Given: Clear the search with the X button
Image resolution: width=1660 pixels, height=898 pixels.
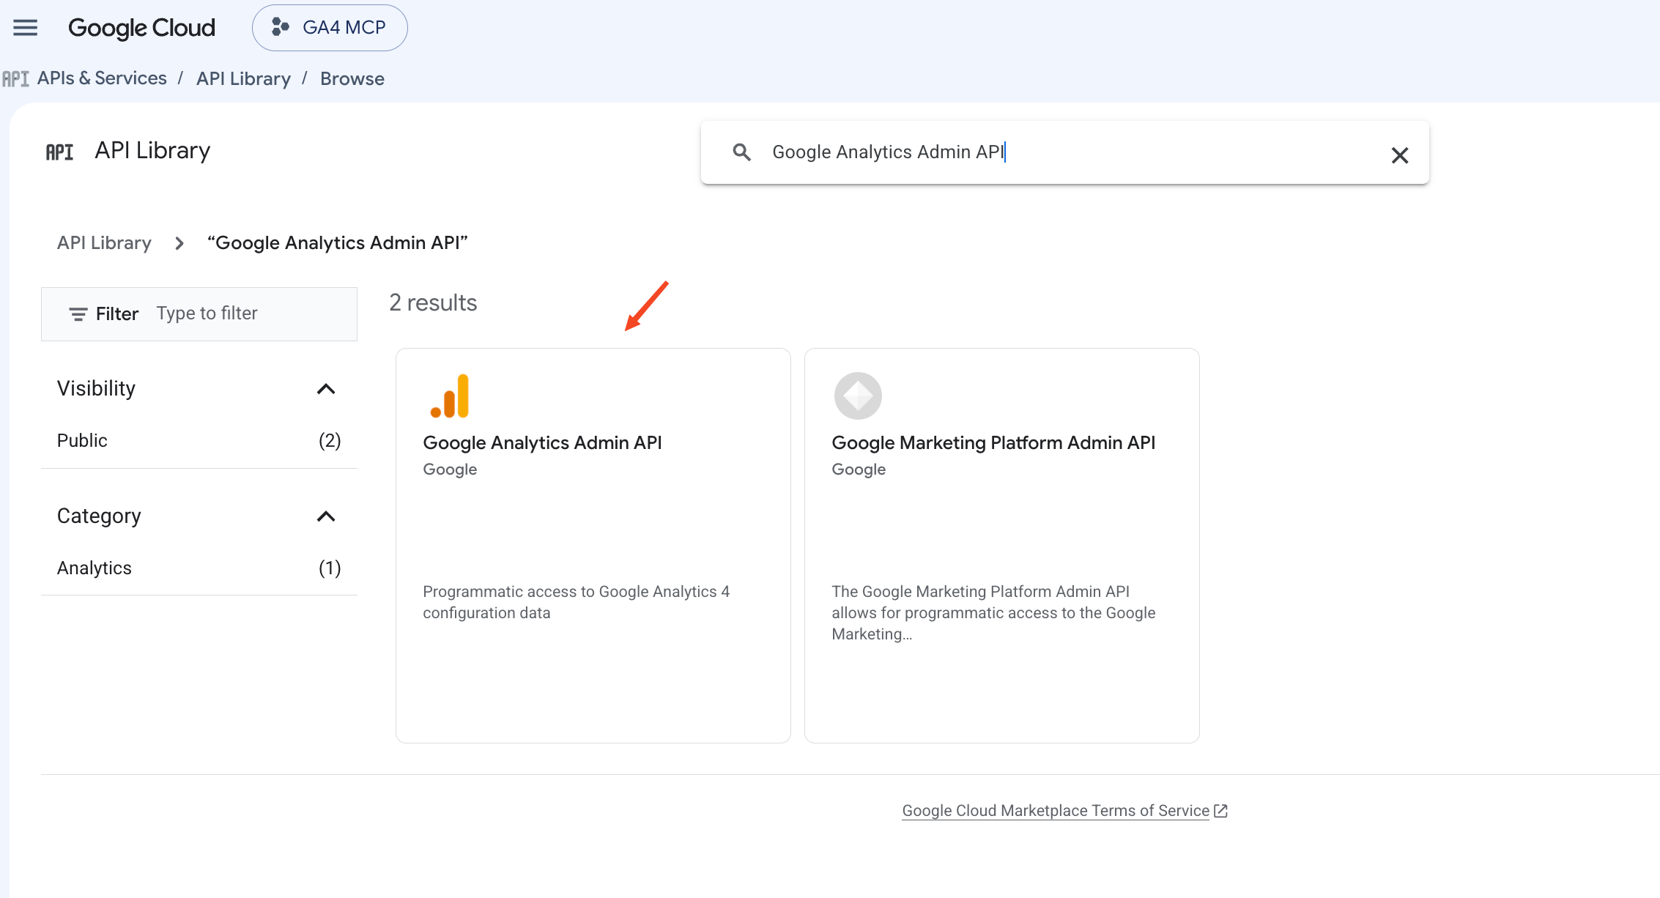Looking at the screenshot, I should 1400,155.
